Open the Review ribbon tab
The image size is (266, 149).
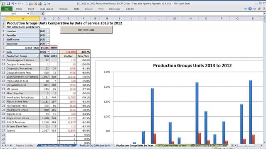click(89, 9)
